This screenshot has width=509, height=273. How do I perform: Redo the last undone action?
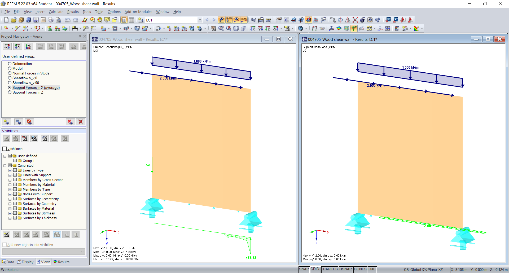[75, 20]
